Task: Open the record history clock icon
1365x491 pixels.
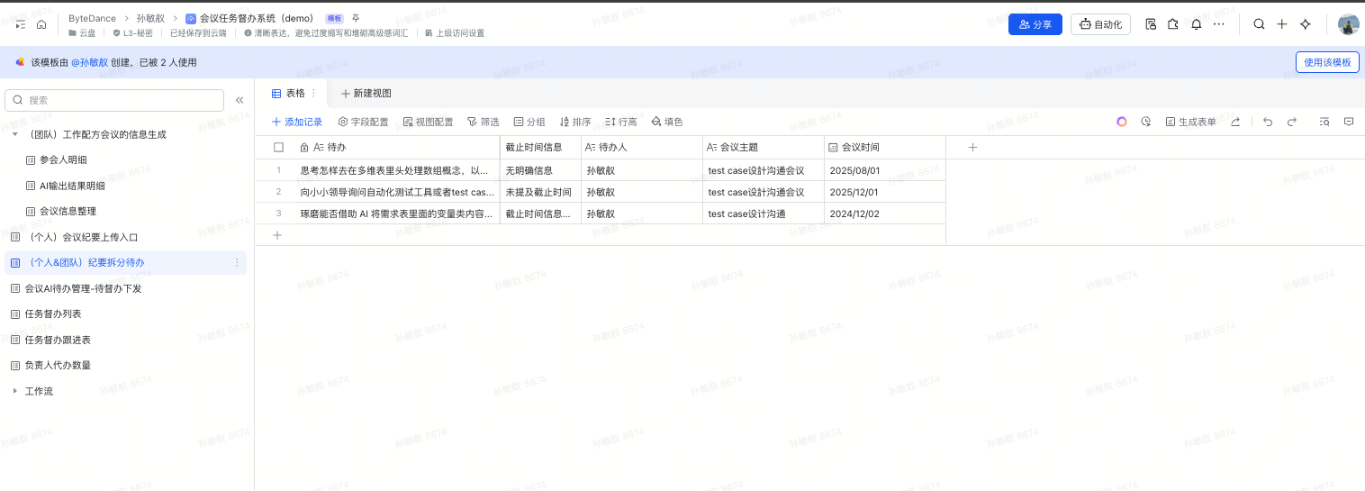Action: pos(1145,122)
